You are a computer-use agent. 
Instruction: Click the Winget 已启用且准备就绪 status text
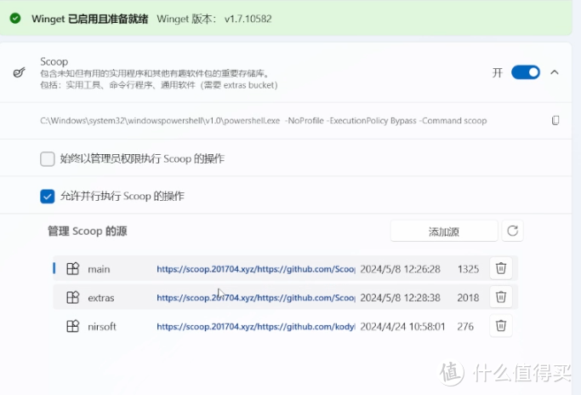[x=90, y=19]
